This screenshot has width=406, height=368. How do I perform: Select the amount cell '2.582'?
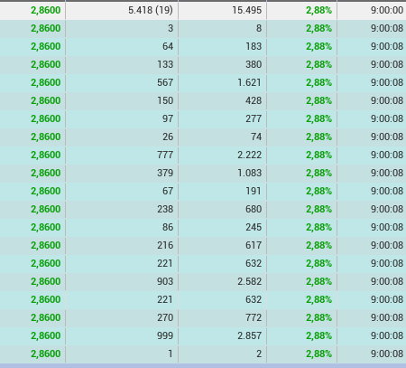[x=222, y=281]
